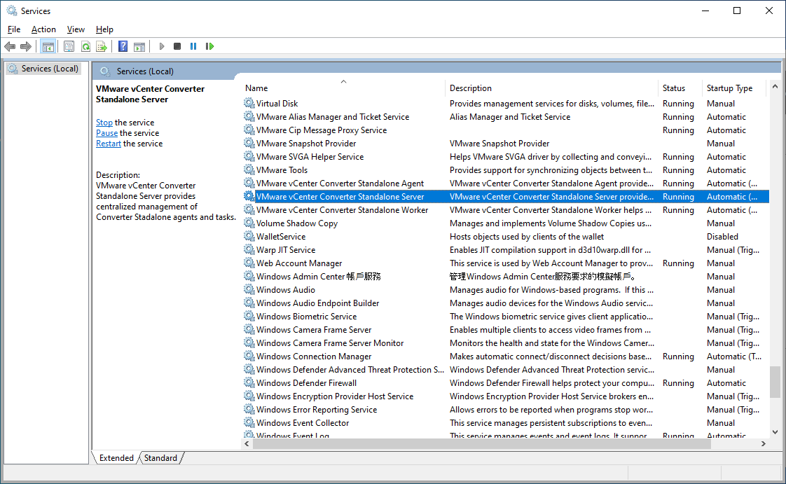Click gear icon beside Web Account Manager
Viewport: 786px width, 484px height.
[249, 263]
